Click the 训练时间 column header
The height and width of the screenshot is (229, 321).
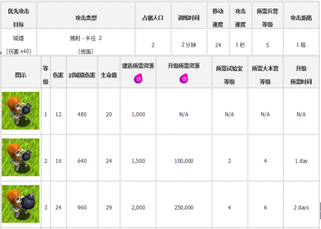click(189, 18)
